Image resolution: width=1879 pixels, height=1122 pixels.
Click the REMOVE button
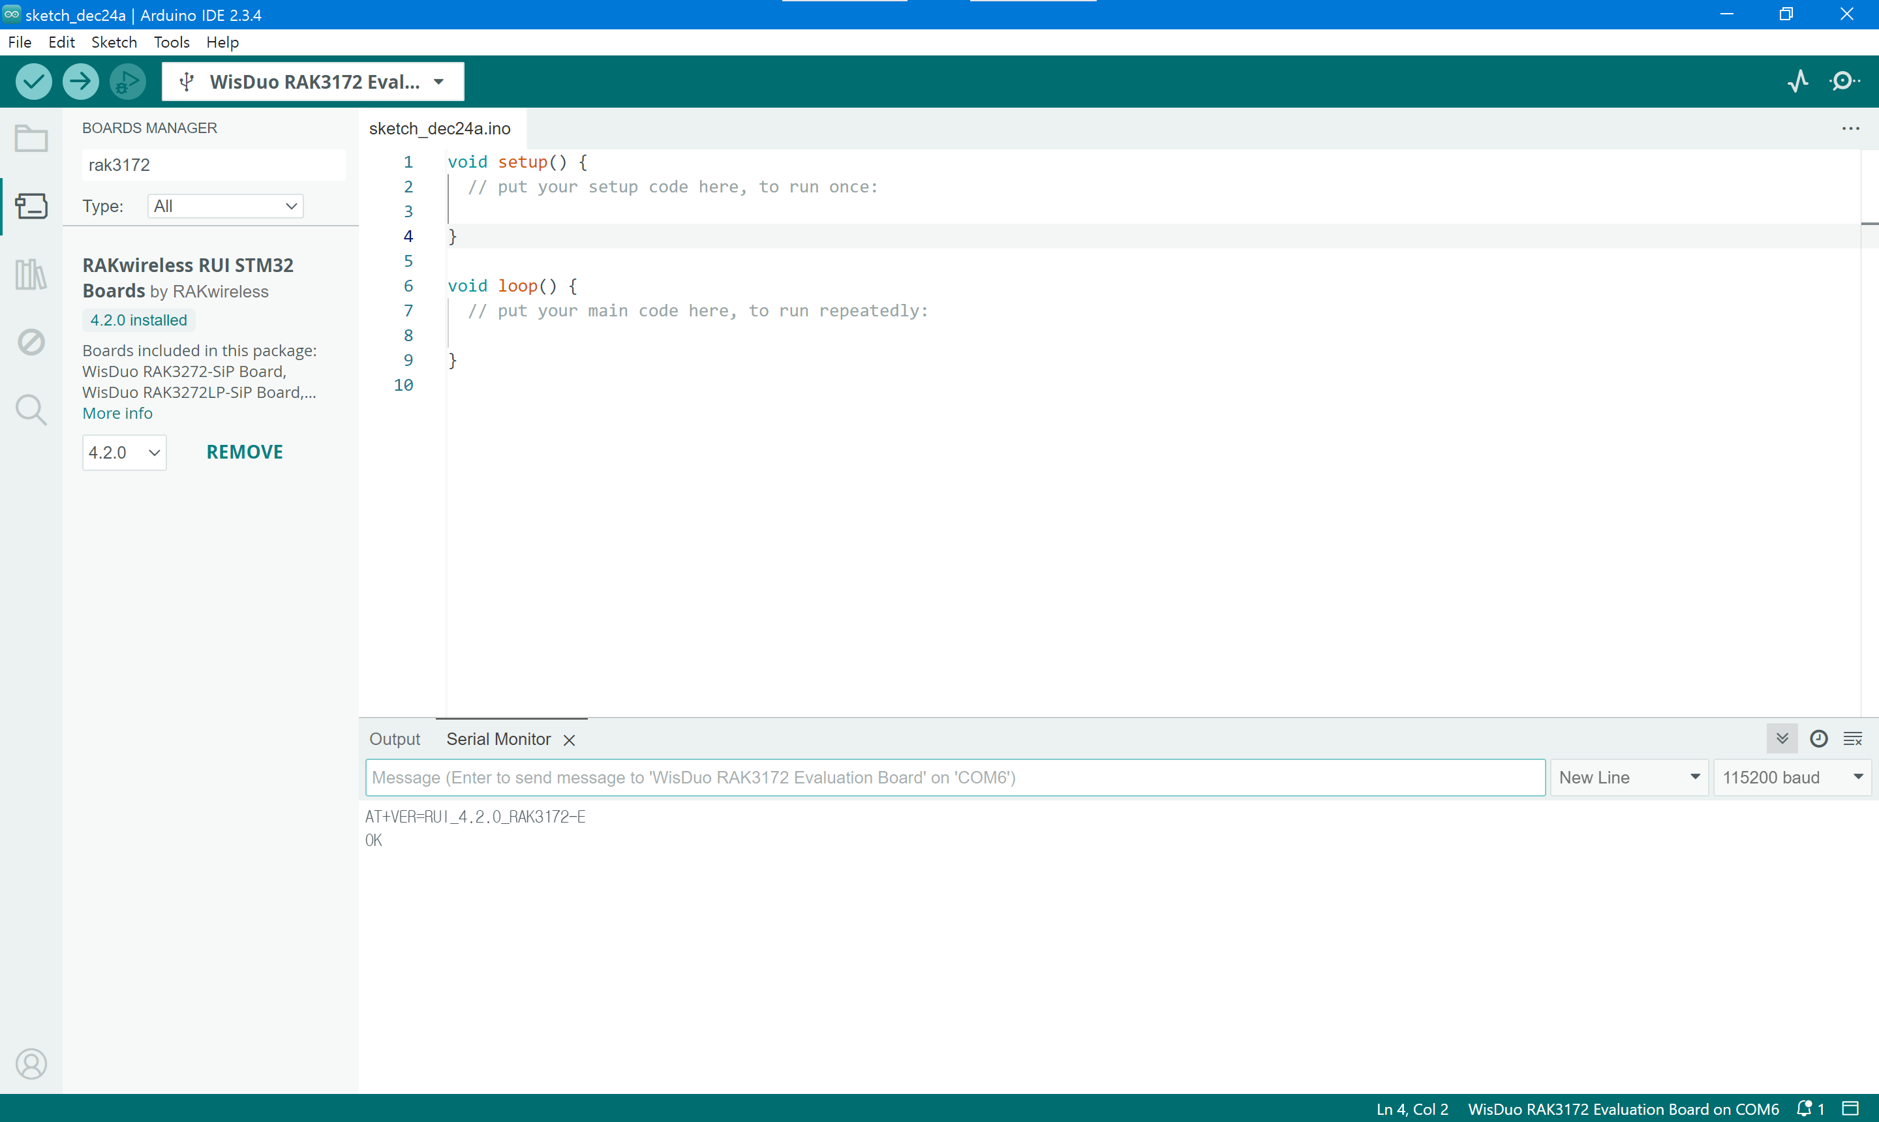(244, 451)
